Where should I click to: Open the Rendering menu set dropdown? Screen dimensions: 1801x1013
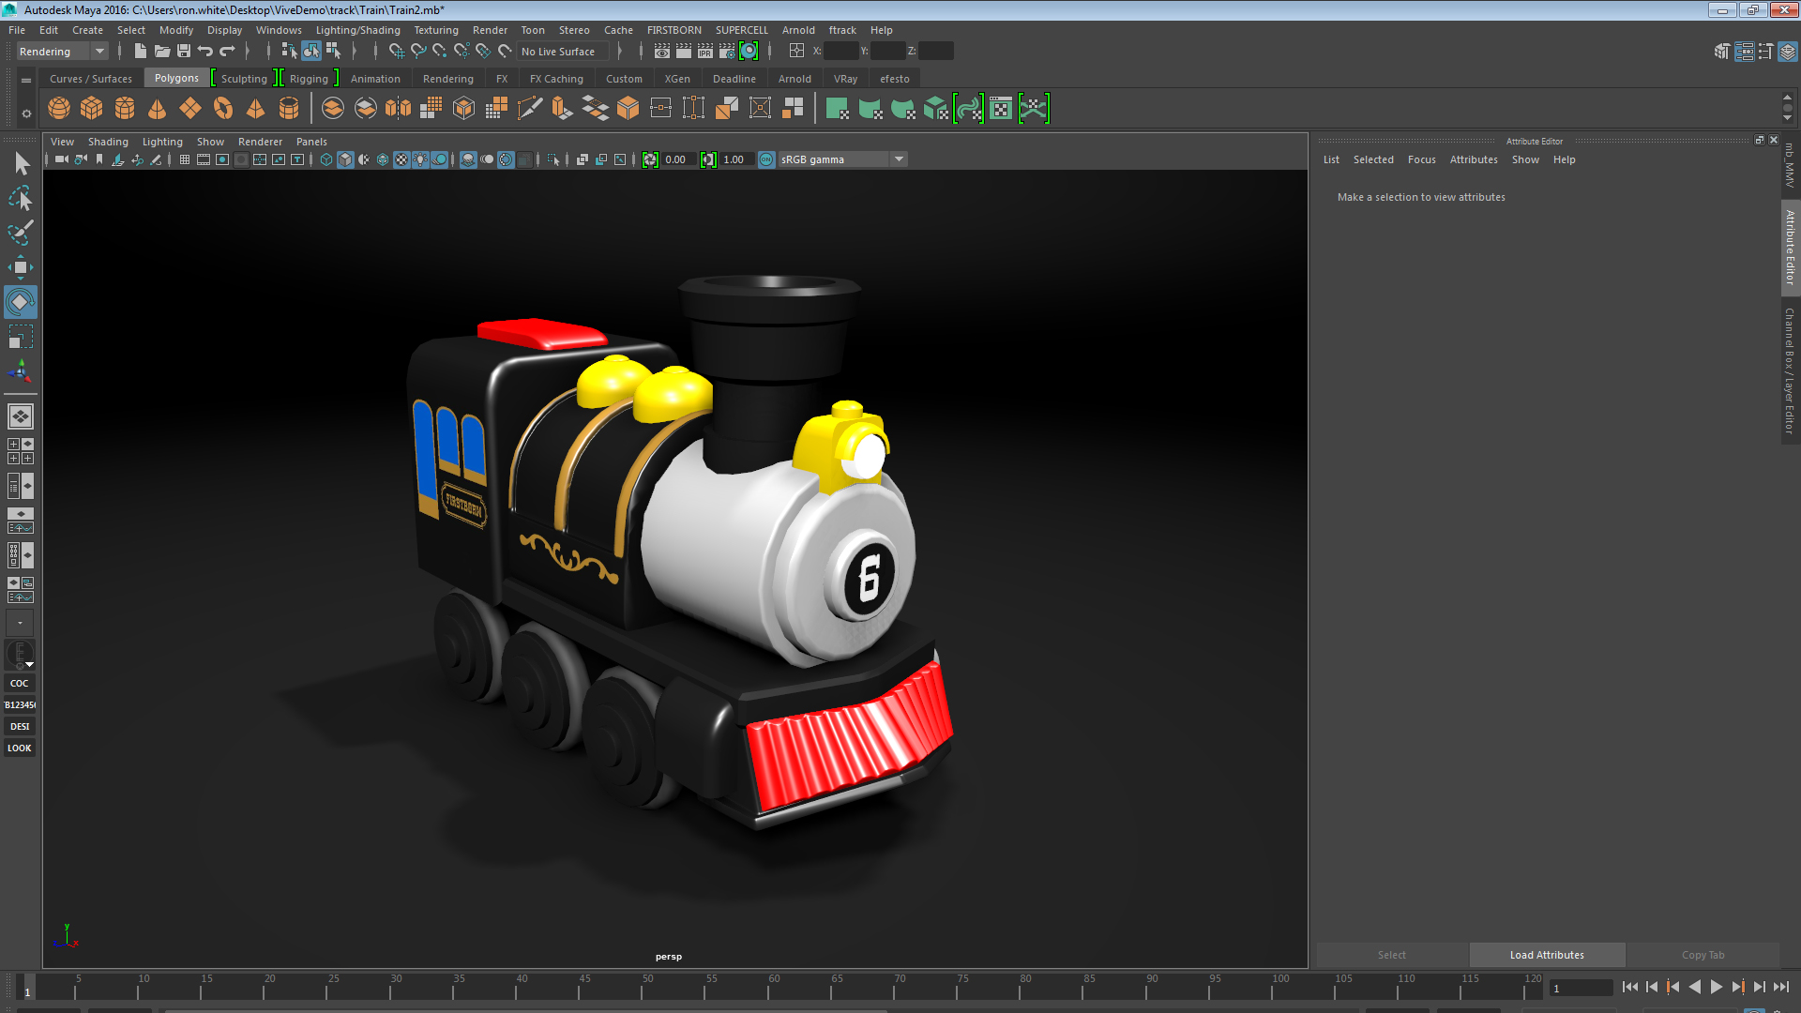coord(98,52)
